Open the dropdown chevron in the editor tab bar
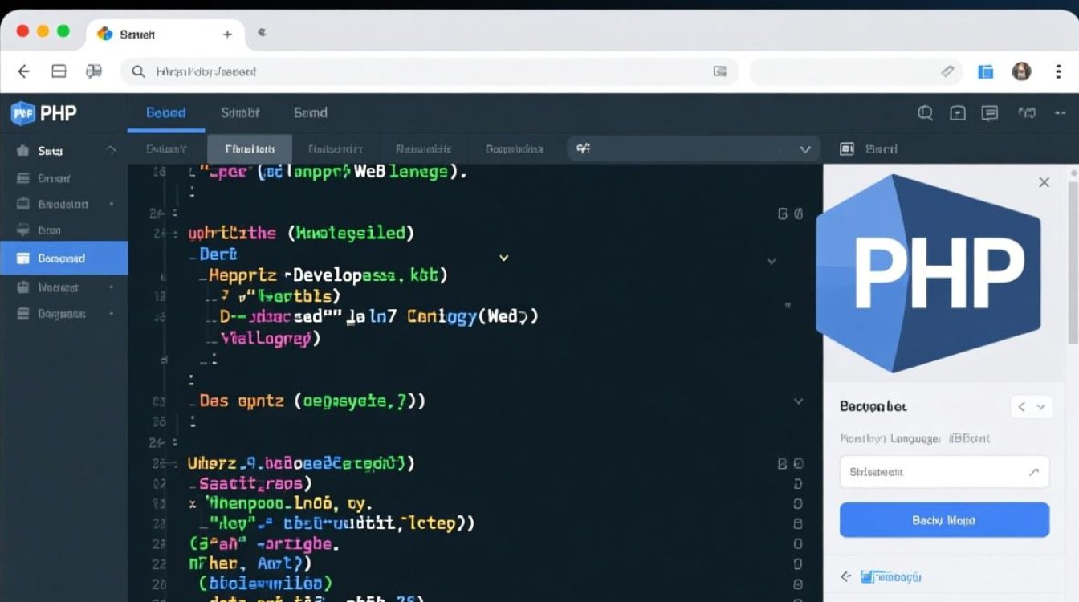This screenshot has width=1079, height=602. (x=805, y=149)
